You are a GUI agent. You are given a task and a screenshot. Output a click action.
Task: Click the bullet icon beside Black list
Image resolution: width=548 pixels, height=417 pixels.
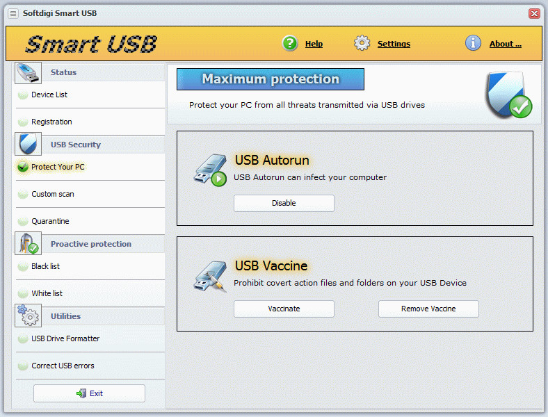coord(23,266)
